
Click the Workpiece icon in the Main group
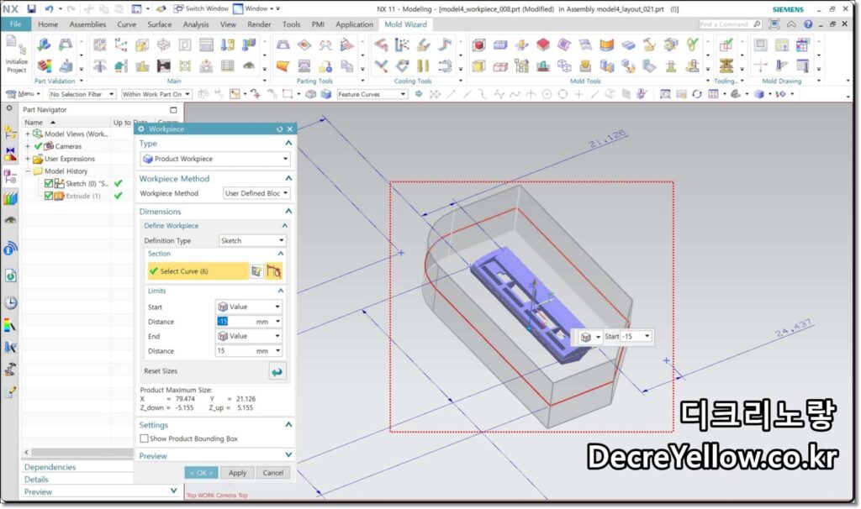[142, 45]
